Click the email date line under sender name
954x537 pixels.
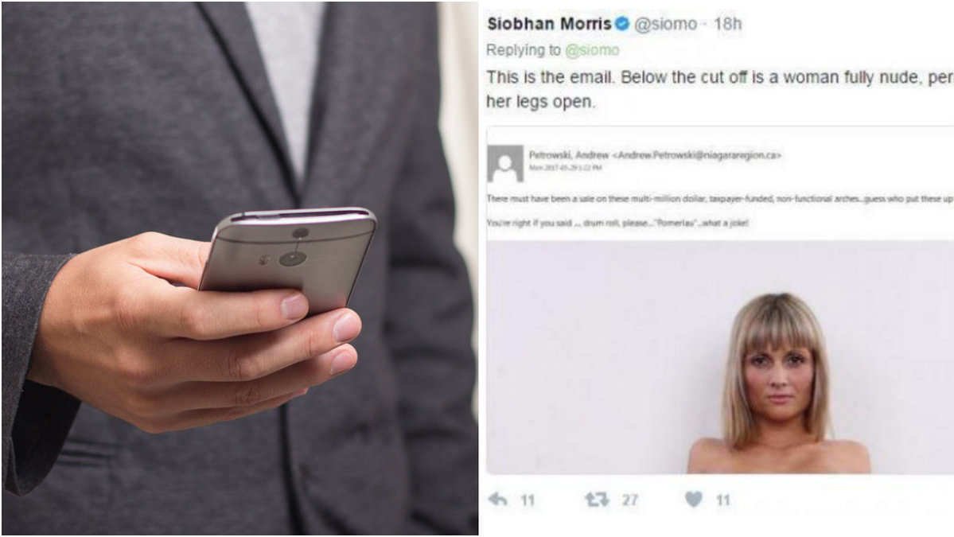[565, 168]
